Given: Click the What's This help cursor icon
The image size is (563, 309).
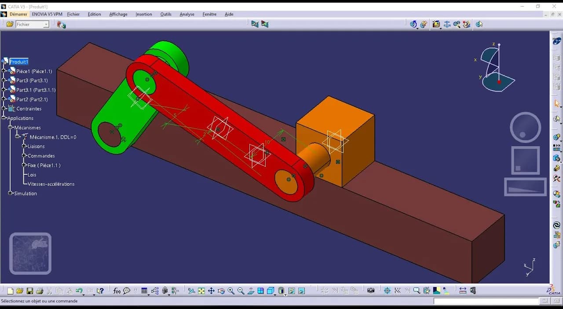Looking at the screenshot, I should pyautogui.click(x=100, y=291).
